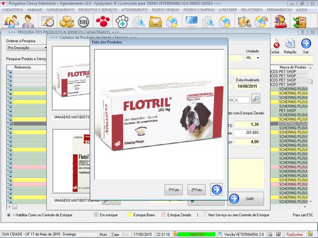Click the barcode toolbar icon
This screenshot has height=238, width=318.
pos(83,22)
